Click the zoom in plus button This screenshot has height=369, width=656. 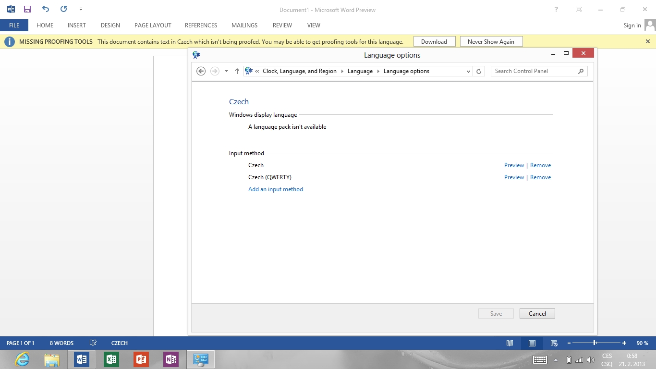pos(624,343)
